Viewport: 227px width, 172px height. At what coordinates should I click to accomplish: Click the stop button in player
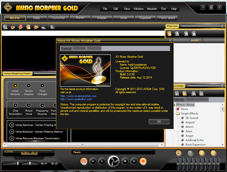(125, 161)
